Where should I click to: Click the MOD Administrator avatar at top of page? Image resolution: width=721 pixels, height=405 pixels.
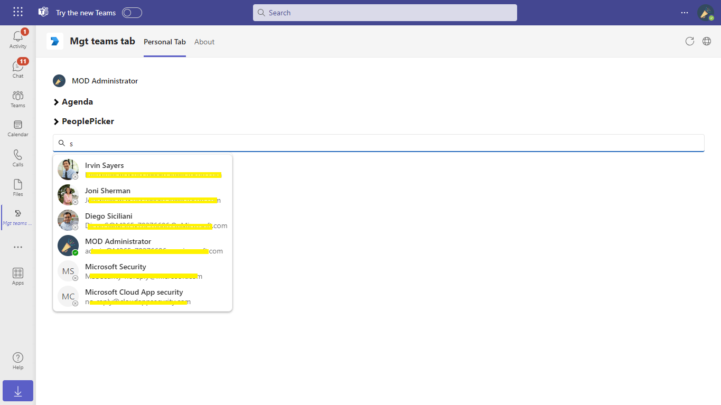point(59,81)
